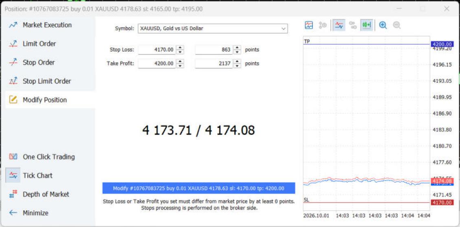
Task: Open the tick chart window icon in chart toolbar
Action: click(309, 25)
